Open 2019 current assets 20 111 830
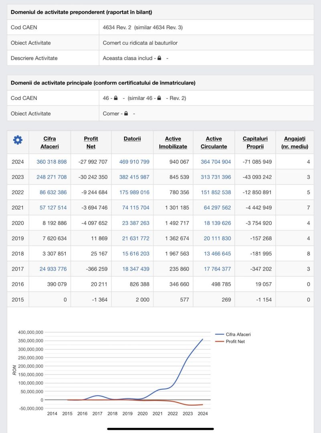321x433 pixels. point(217,238)
